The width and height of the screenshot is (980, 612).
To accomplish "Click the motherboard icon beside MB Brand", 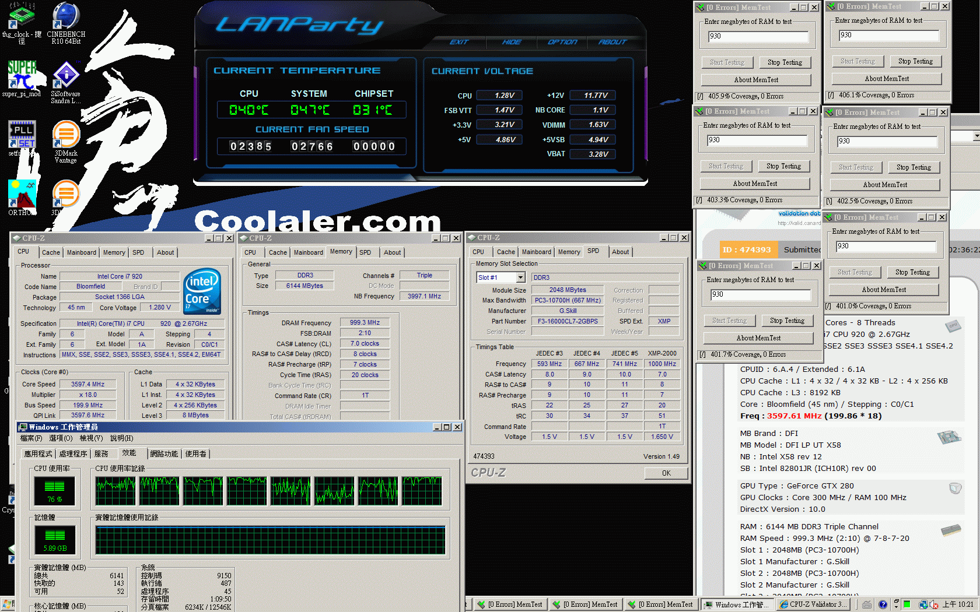I will (949, 437).
